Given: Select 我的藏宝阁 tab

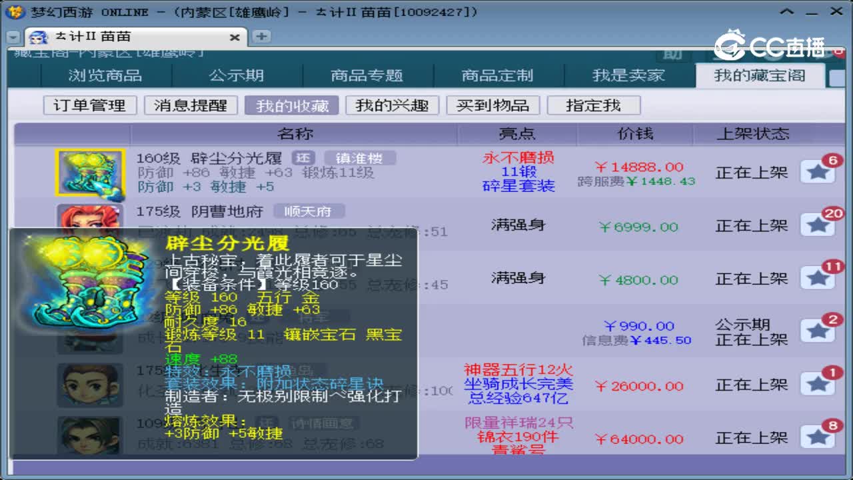Looking at the screenshot, I should pyautogui.click(x=760, y=75).
